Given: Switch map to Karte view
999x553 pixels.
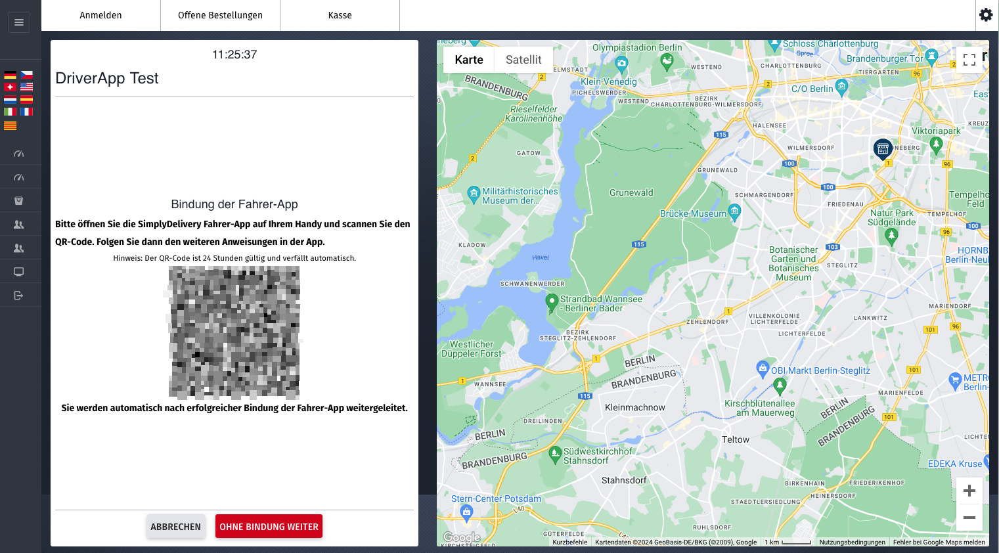Looking at the screenshot, I should coord(469,60).
